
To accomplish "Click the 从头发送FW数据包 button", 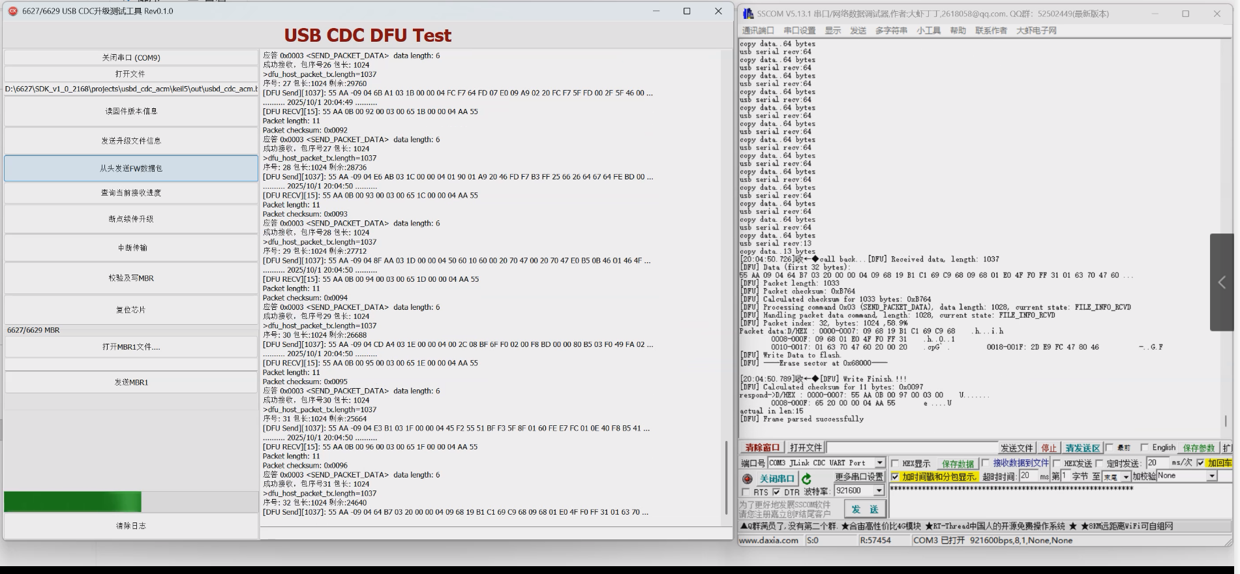I will [x=131, y=168].
